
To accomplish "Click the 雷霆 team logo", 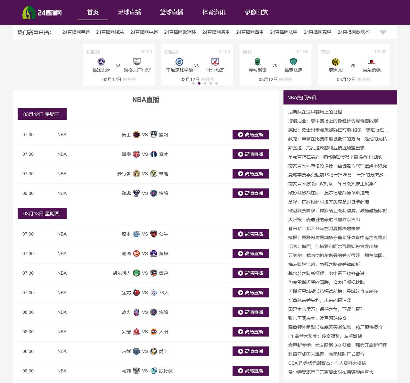I will [154, 273].
